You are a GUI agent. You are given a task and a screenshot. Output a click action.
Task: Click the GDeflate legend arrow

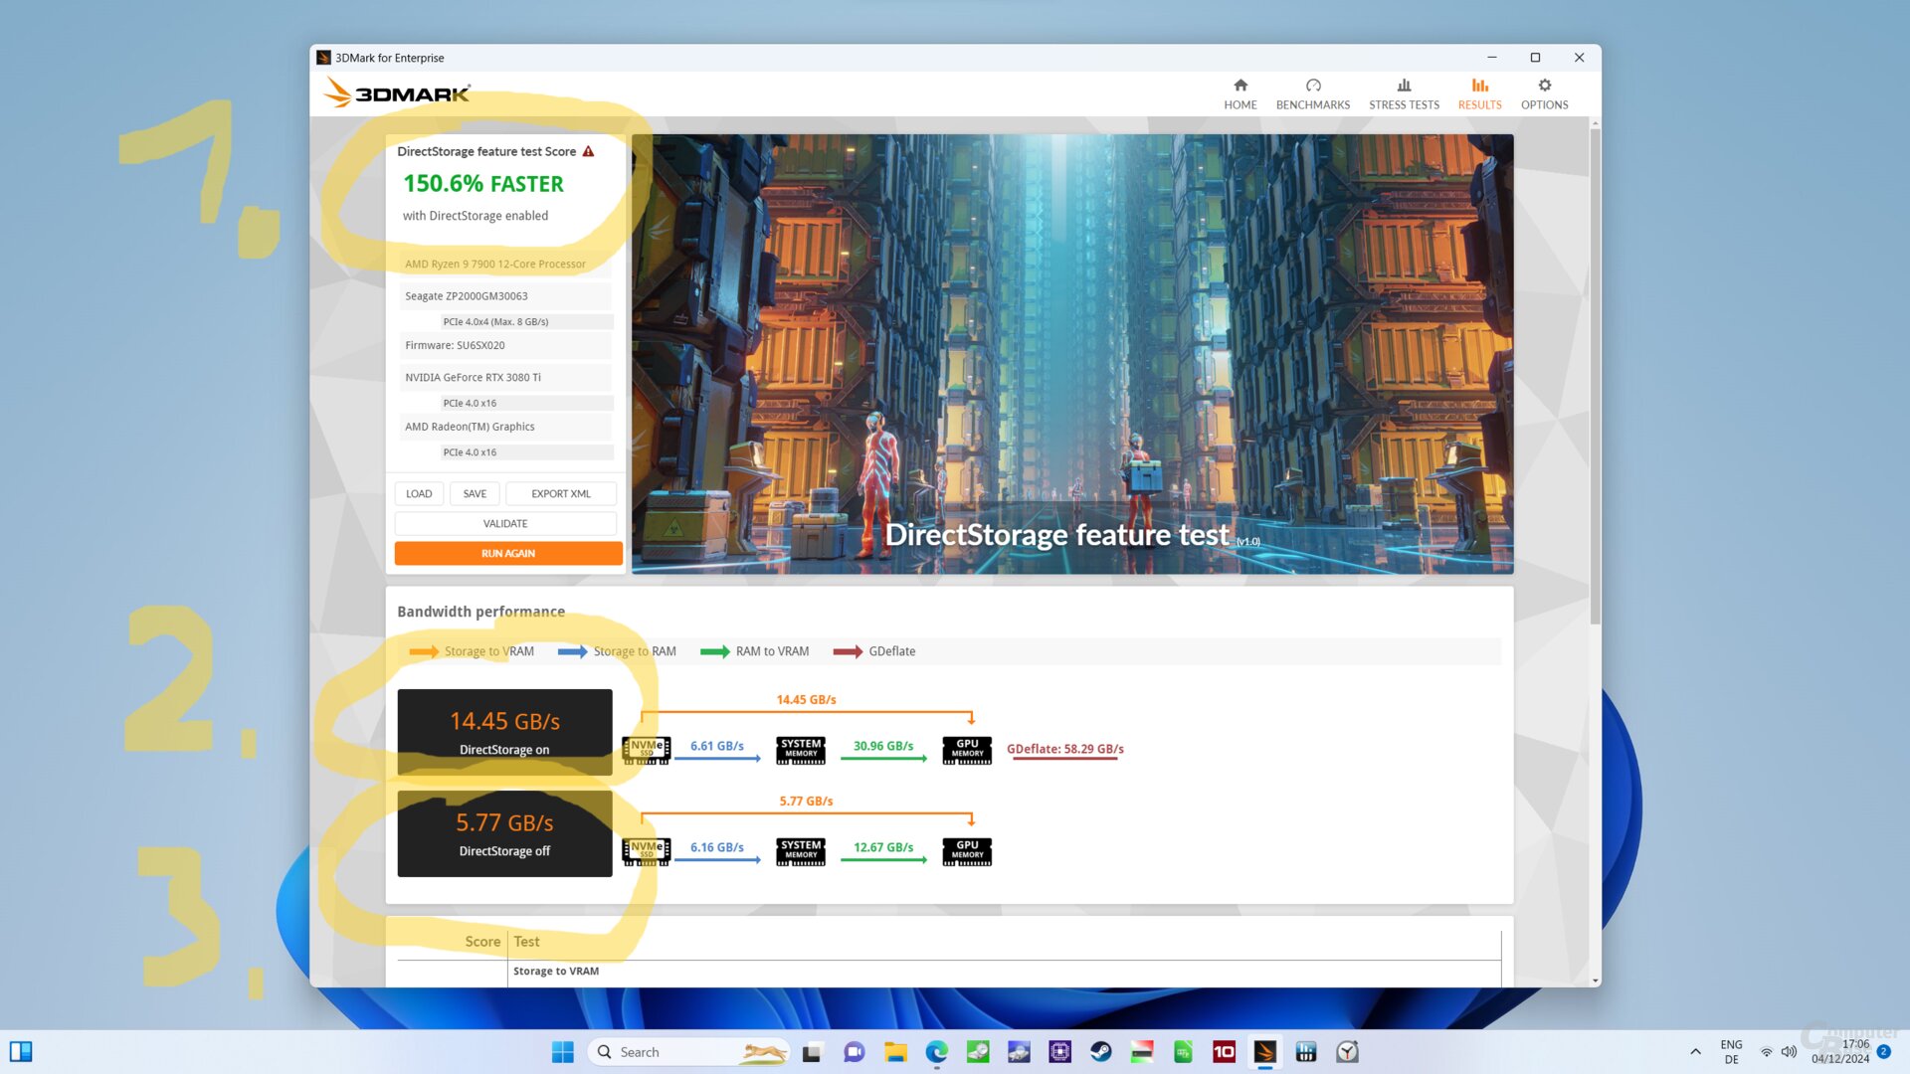click(x=848, y=651)
